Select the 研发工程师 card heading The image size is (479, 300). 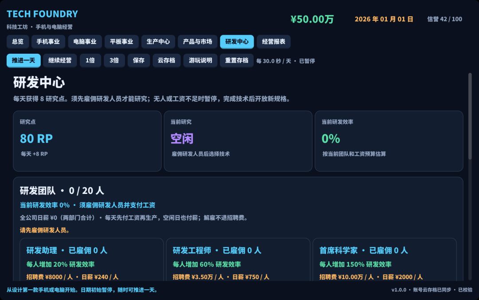click(x=217, y=250)
